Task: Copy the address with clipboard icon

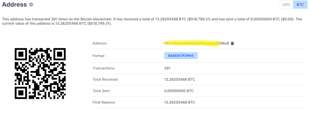Action: (x=233, y=43)
